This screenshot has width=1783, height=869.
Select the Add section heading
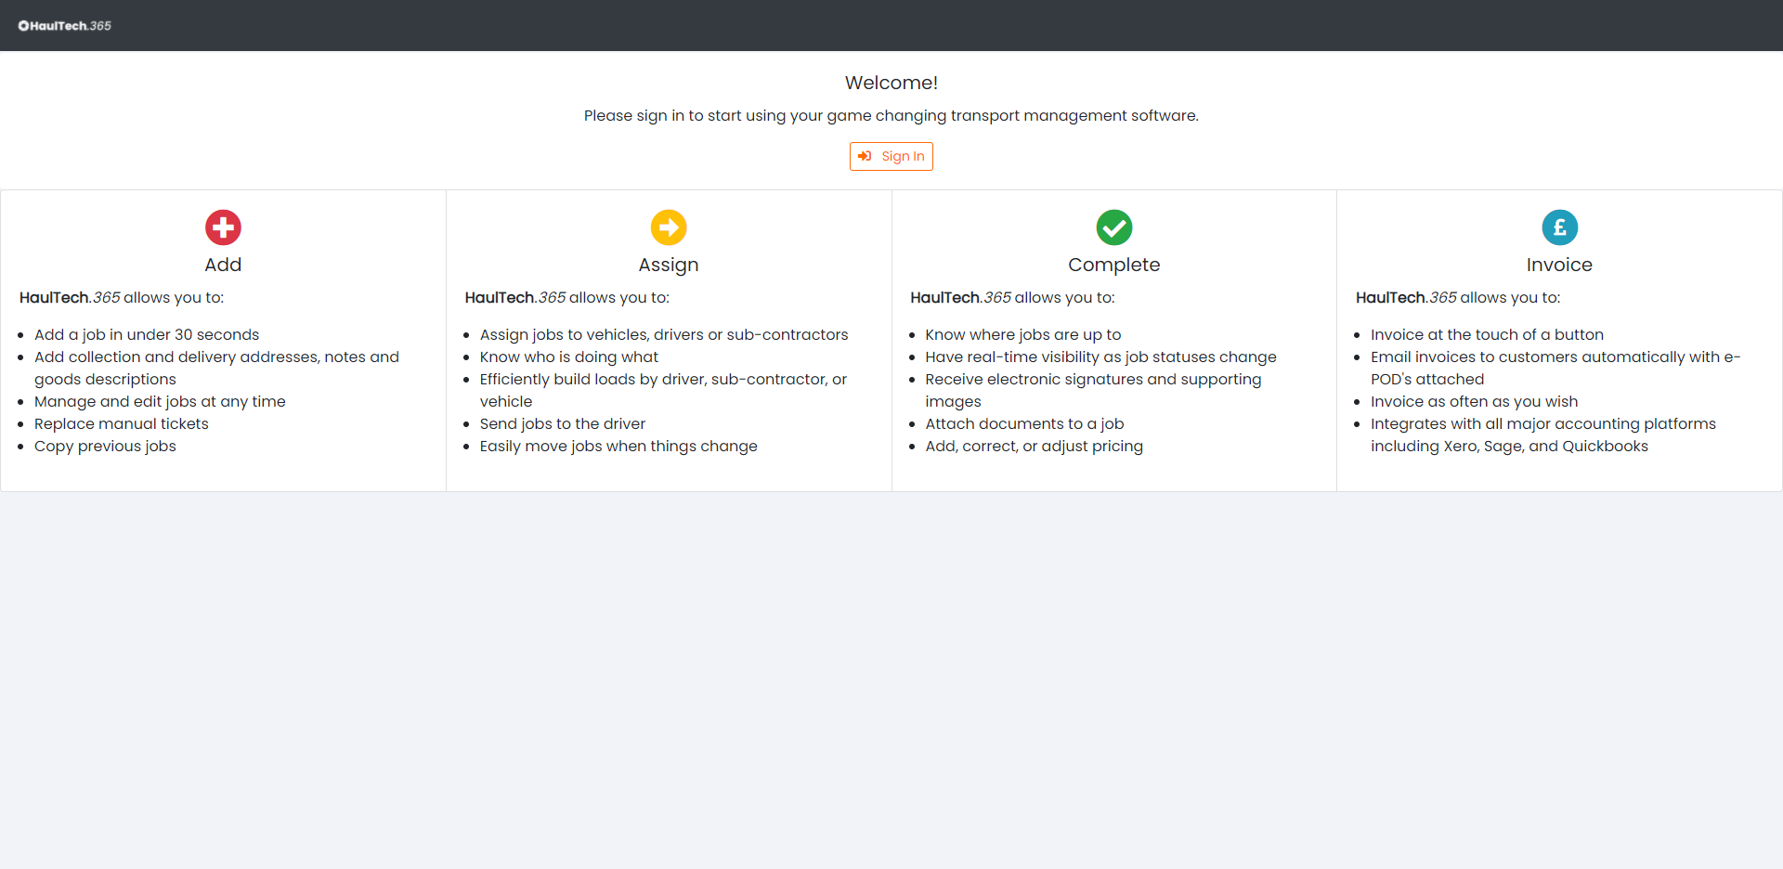coord(223,265)
